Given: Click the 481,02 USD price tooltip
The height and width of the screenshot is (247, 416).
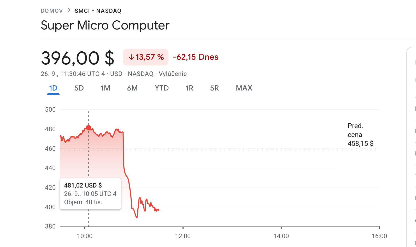Looking at the screenshot, I should pyautogui.click(x=90, y=194).
